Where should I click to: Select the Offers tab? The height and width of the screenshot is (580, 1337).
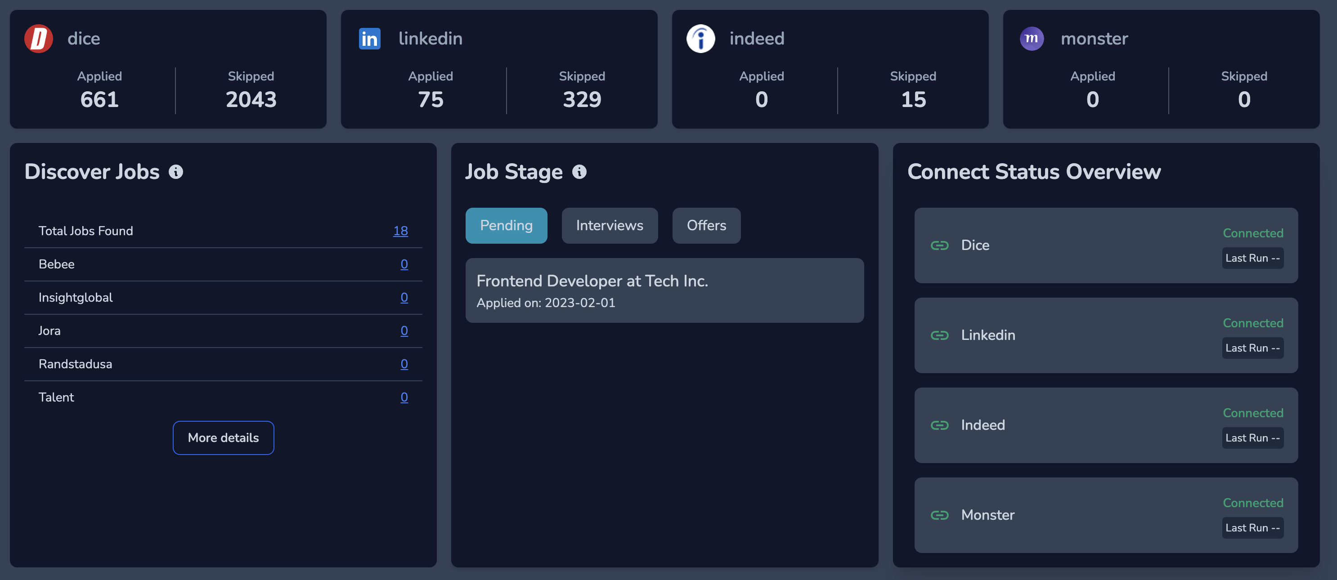[x=706, y=226]
